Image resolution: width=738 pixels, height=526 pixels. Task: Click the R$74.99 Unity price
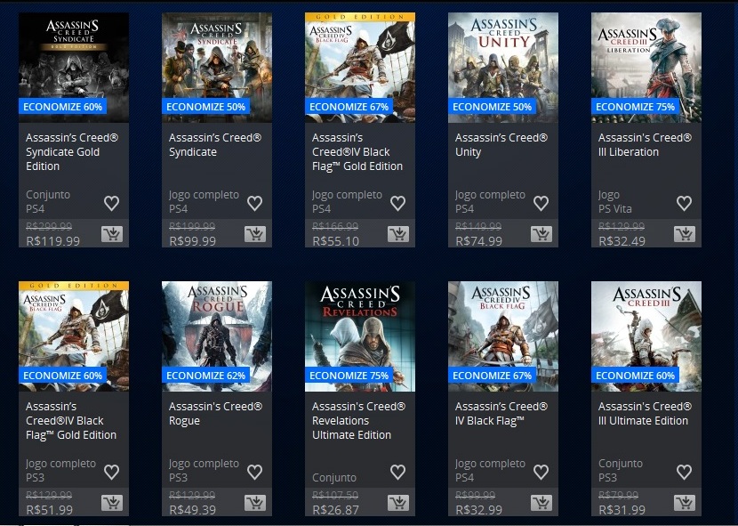(478, 241)
